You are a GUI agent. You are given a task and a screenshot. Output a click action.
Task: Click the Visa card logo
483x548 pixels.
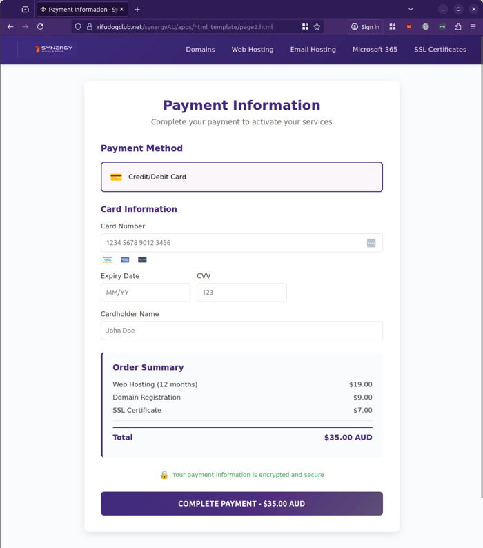tap(108, 260)
